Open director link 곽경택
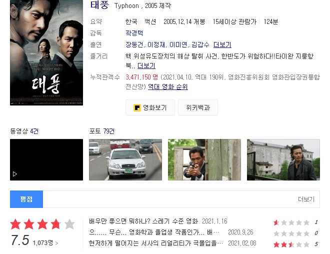 point(134,33)
